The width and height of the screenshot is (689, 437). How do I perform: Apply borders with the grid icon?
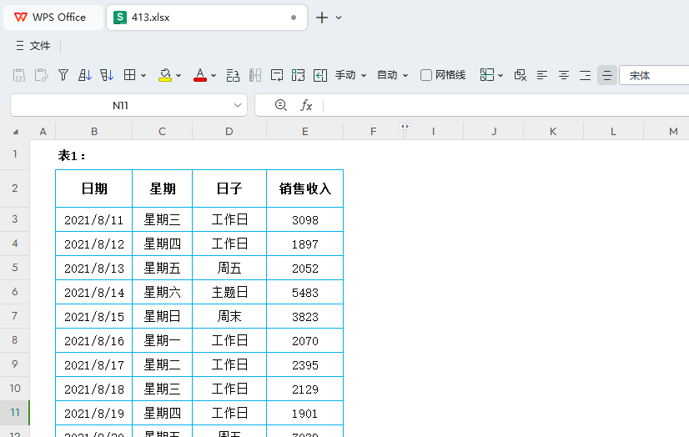129,75
